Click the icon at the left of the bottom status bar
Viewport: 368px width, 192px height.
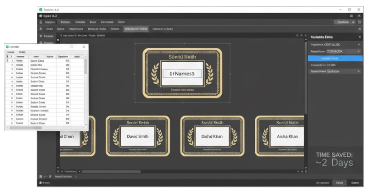click(41, 182)
